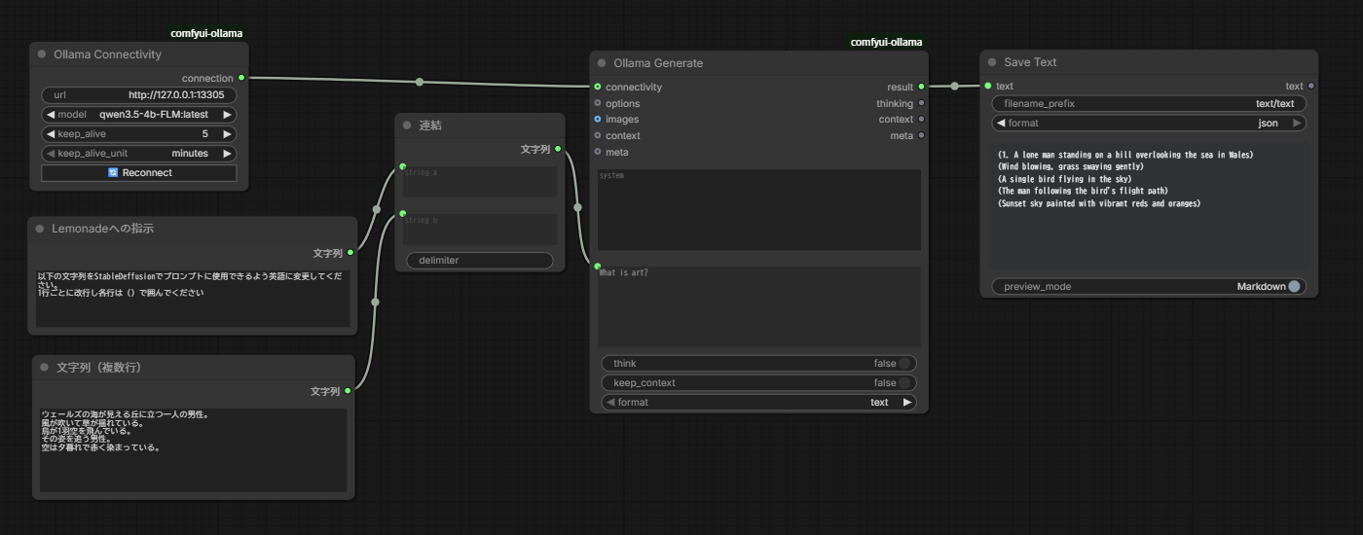
Task: Click the string_b input socket on 連結
Action: [x=401, y=214]
